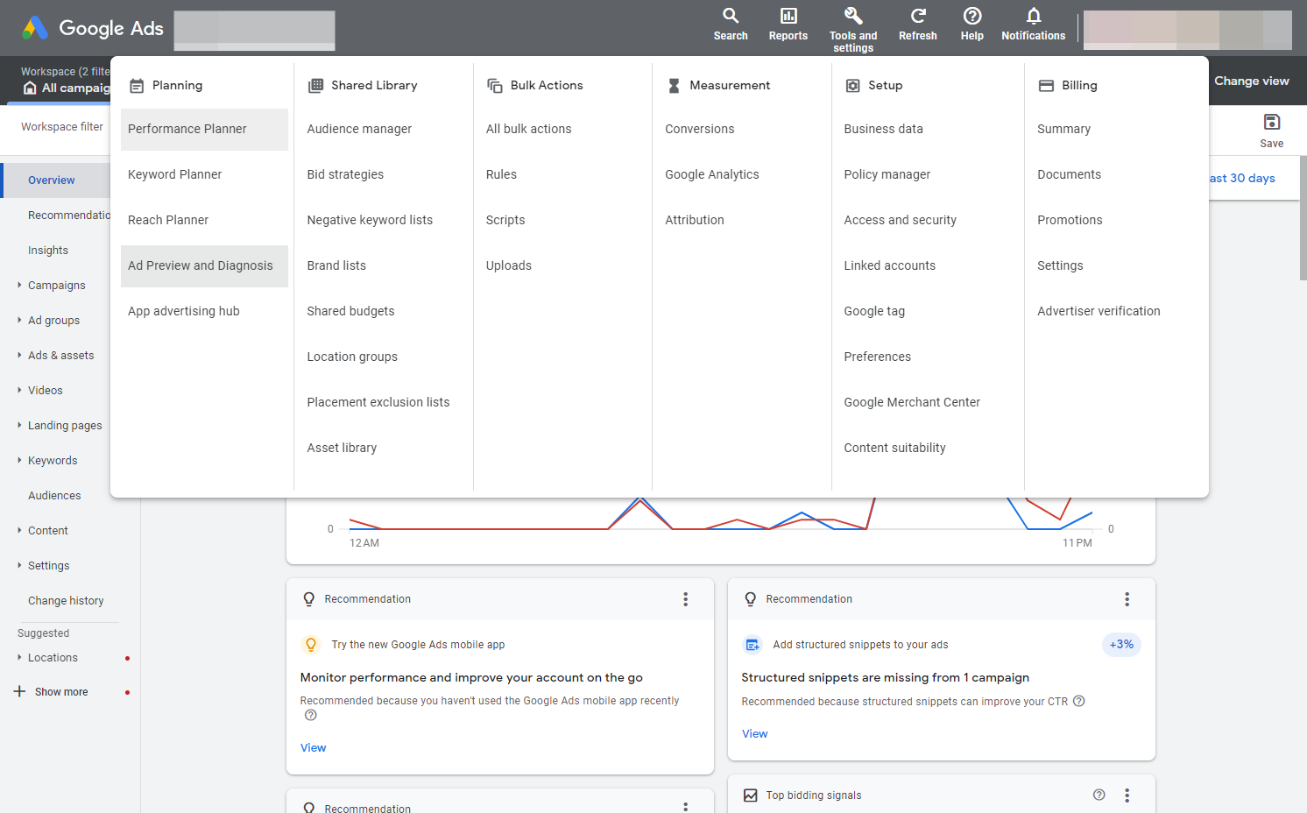Open the Help question mark icon
Viewport: 1307px width, 813px height.
(972, 16)
